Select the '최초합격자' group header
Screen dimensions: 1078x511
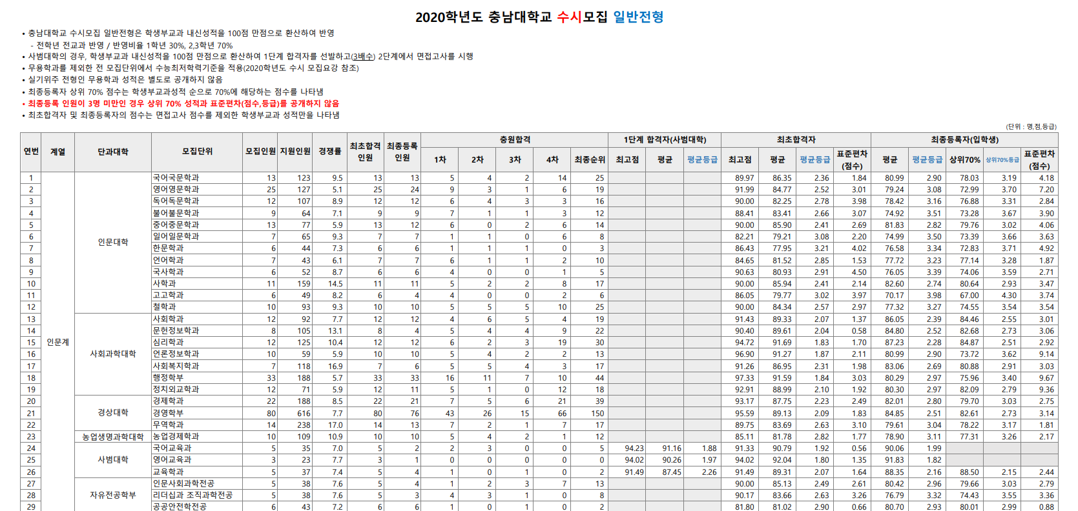pyautogui.click(x=796, y=139)
